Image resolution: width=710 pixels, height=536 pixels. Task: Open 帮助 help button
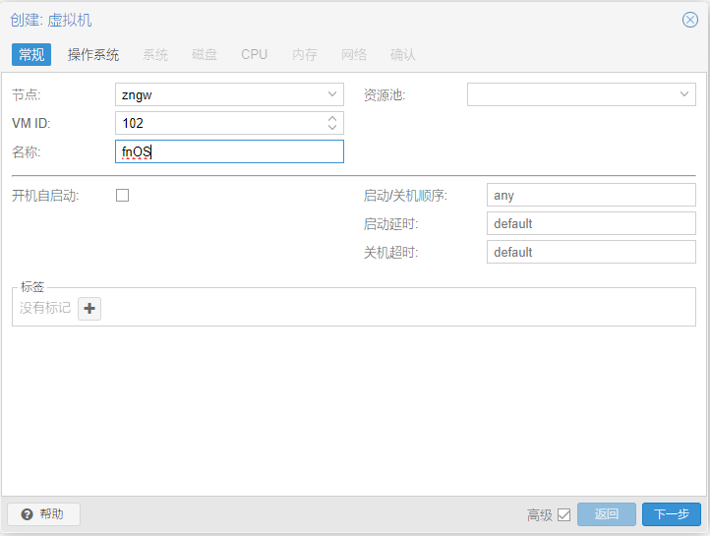[43, 514]
